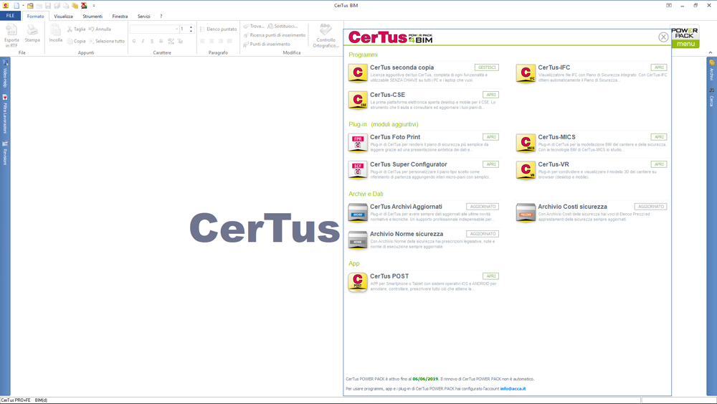The image size is (717, 404).
Task: Click the CerTus Super Configurator icon
Action: [358, 170]
